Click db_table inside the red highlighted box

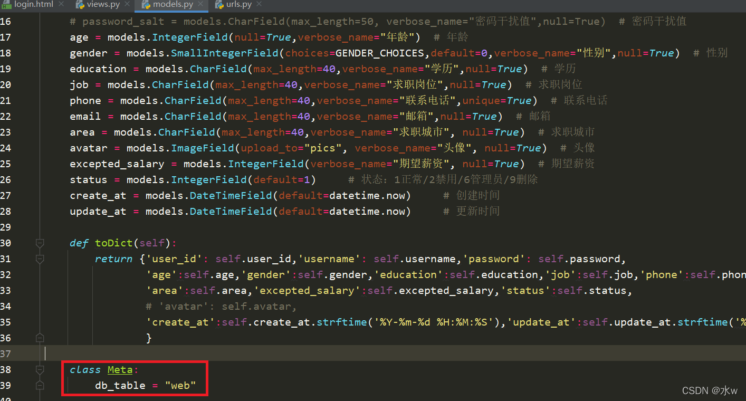pos(119,385)
